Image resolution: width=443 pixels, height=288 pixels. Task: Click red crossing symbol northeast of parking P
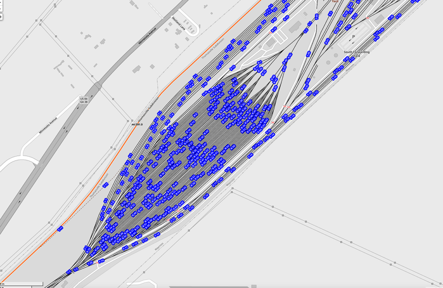pos(368,18)
